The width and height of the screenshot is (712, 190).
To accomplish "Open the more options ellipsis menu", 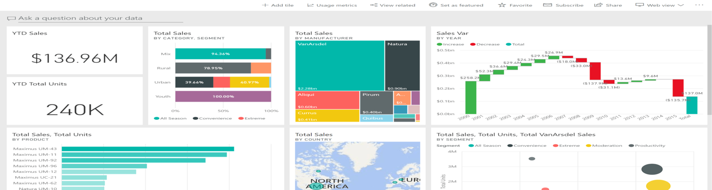I will click(x=699, y=5).
